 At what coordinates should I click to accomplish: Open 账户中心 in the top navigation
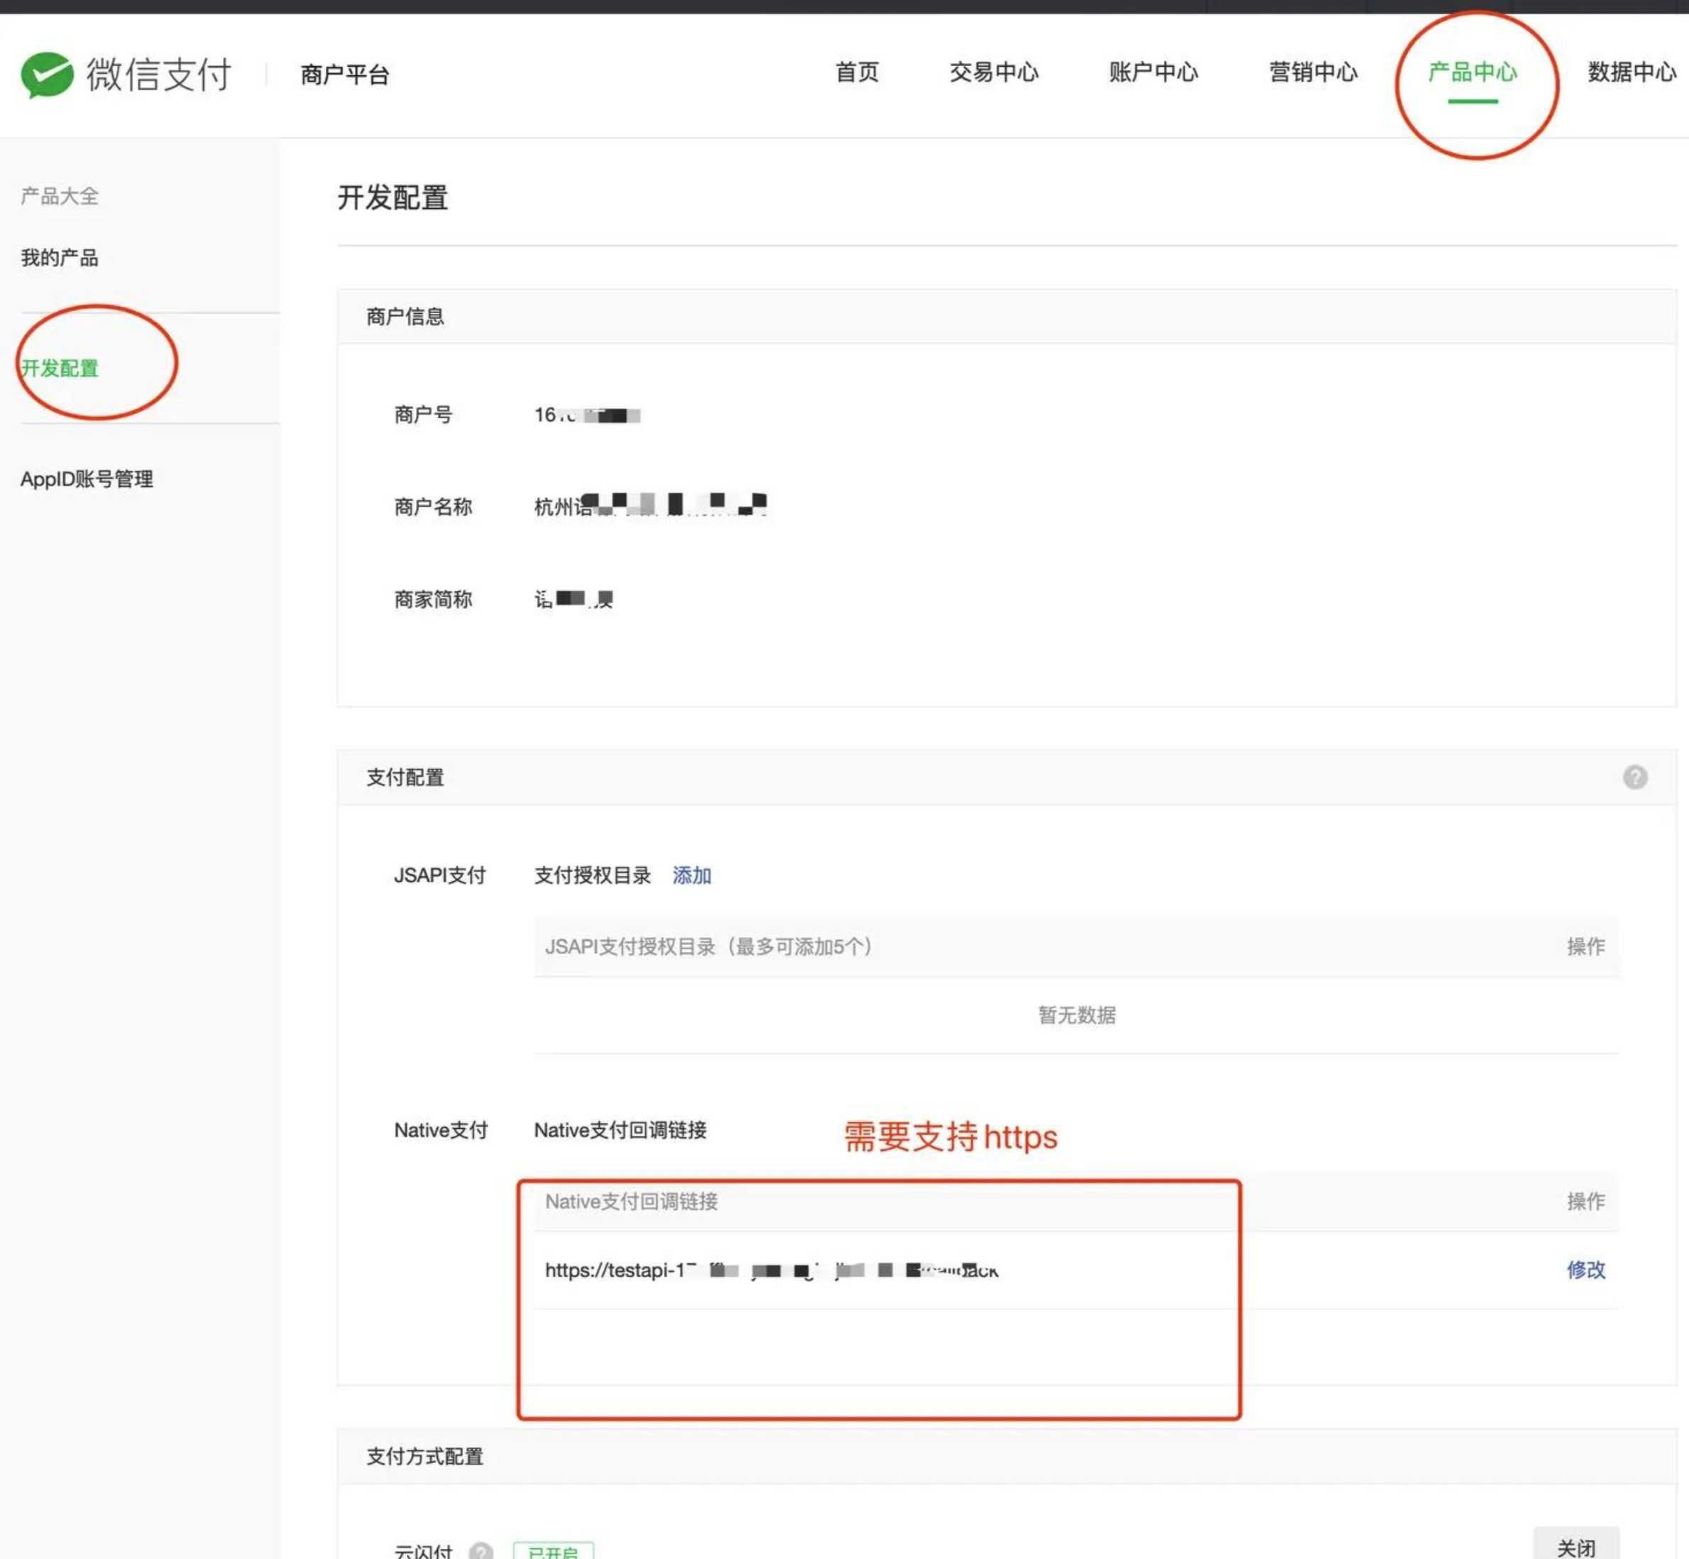(x=1152, y=72)
